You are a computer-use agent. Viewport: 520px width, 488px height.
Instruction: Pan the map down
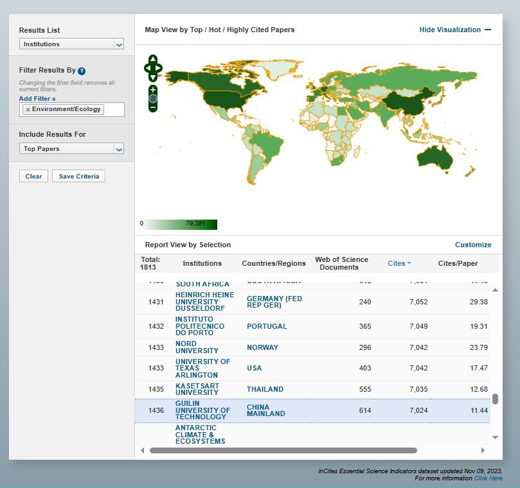coord(153,76)
